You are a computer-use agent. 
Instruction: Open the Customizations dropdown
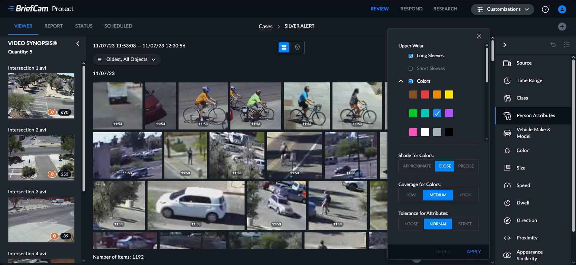(x=502, y=9)
